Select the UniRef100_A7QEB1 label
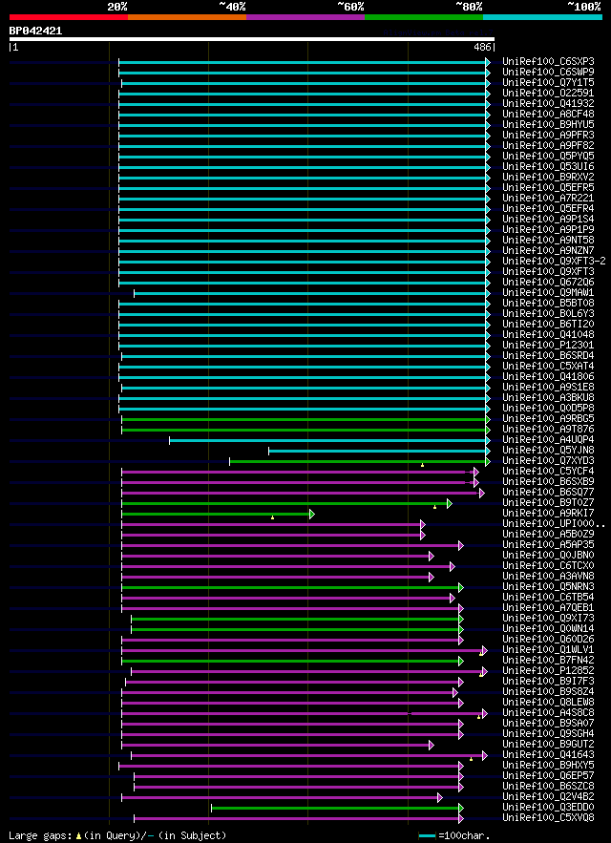The height and width of the screenshot is (843, 611). point(548,608)
